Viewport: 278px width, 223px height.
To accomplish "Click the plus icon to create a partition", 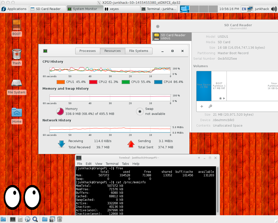I will pos(202,106).
